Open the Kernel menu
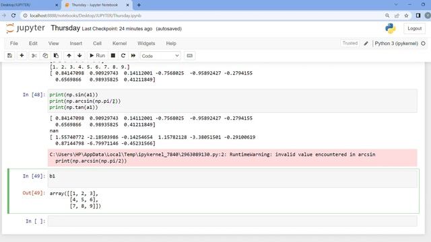This screenshot has width=431, height=242. click(x=120, y=43)
